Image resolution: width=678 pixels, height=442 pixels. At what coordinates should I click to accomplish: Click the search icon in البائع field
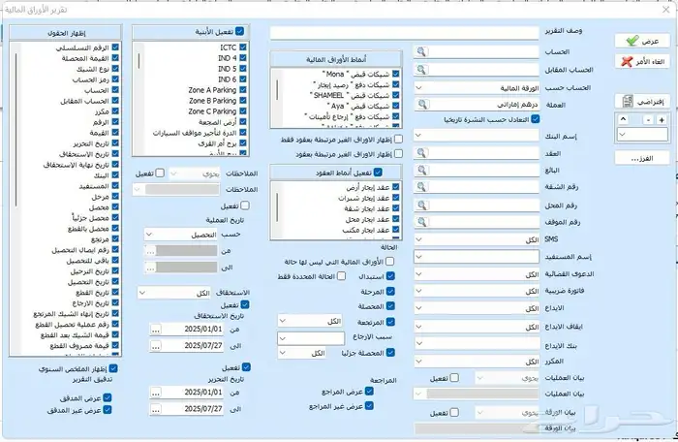pyautogui.click(x=421, y=171)
